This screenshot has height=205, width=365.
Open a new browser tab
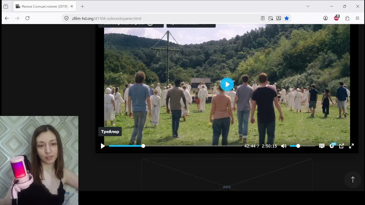tap(82, 6)
